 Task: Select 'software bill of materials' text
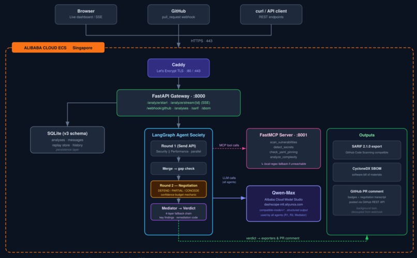click(x=367, y=175)
